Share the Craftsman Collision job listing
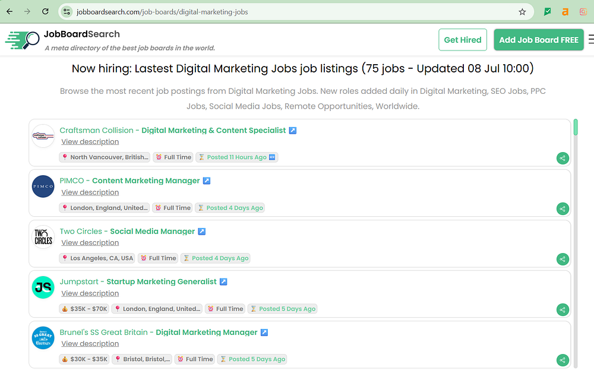The width and height of the screenshot is (594, 370). (563, 158)
